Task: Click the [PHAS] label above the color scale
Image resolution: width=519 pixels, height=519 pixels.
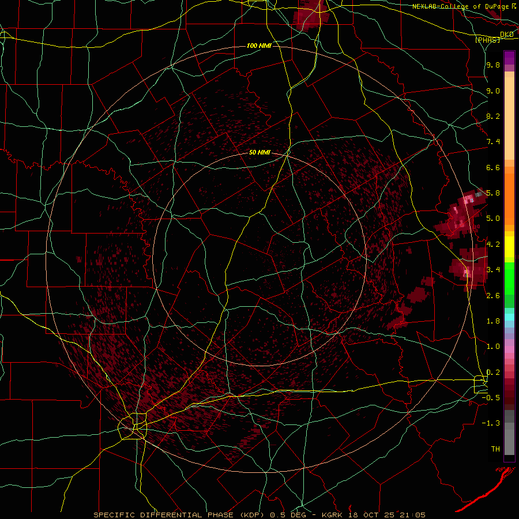Action: 487,40
